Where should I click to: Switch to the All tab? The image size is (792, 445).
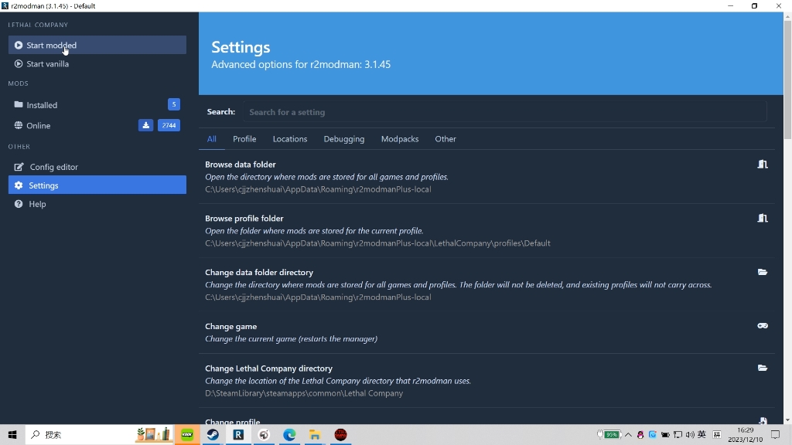point(212,139)
